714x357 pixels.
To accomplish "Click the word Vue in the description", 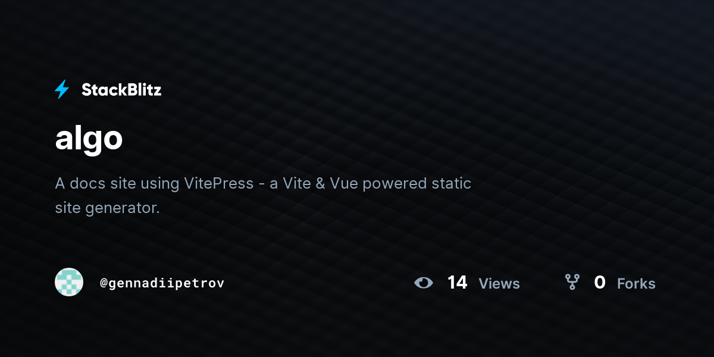I will click(x=344, y=183).
